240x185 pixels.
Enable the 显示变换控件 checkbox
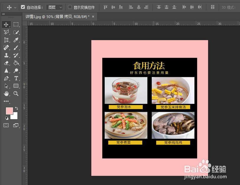point(70,7)
